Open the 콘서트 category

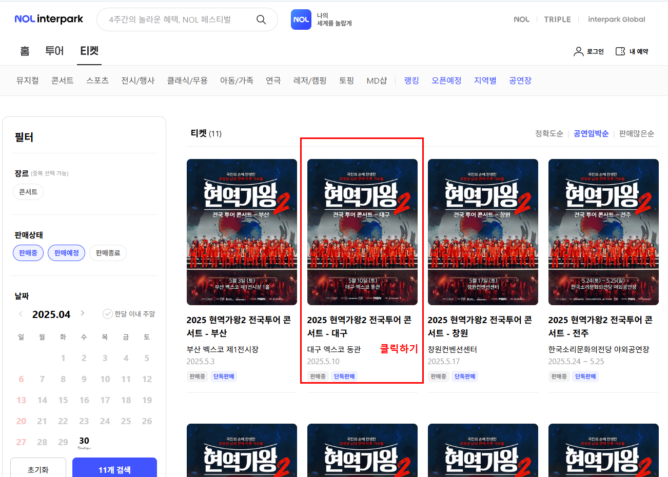click(x=63, y=81)
